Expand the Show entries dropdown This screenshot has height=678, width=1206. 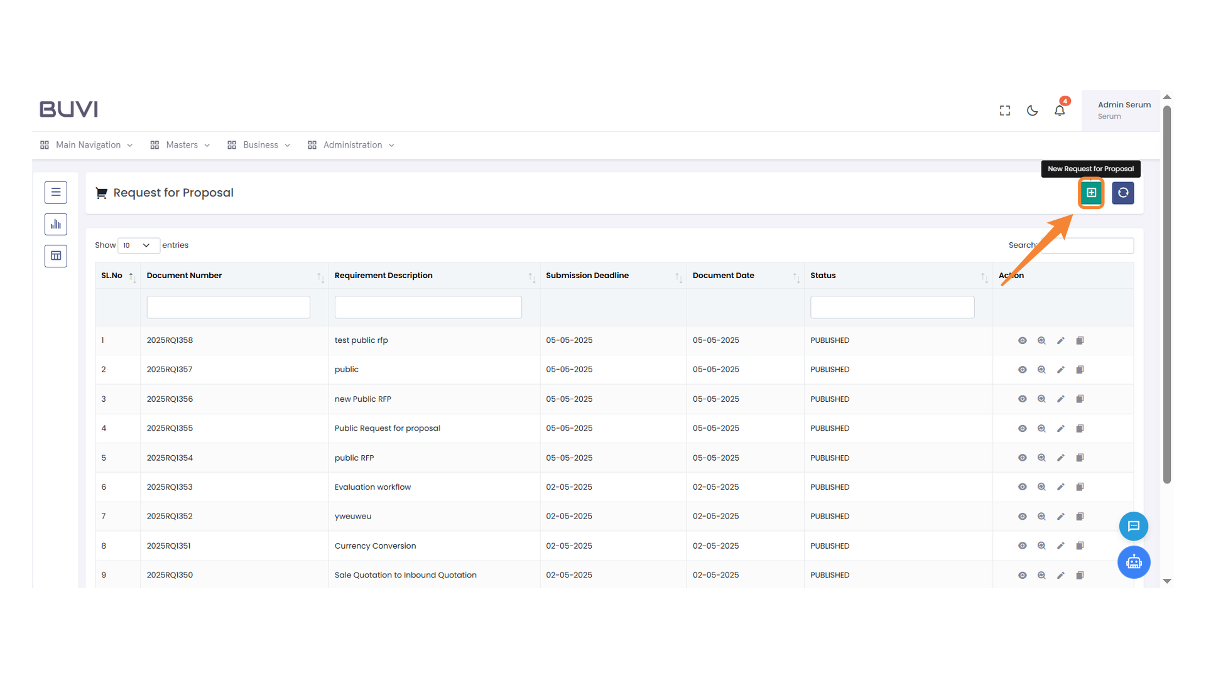pos(138,245)
